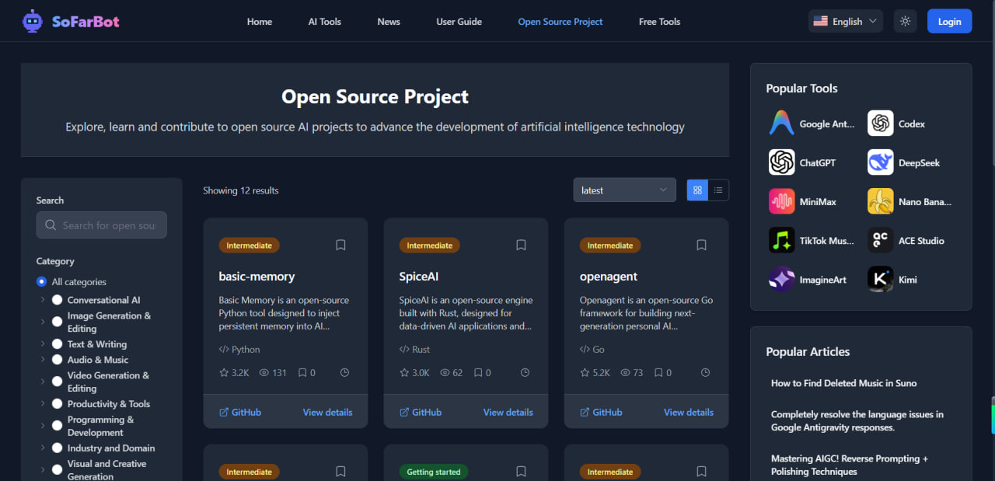Bookmark the basic-memory project card

tap(340, 245)
